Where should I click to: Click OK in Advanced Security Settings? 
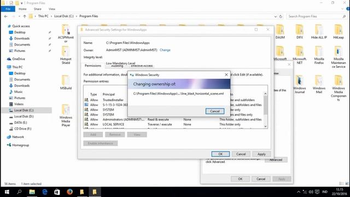220,154
